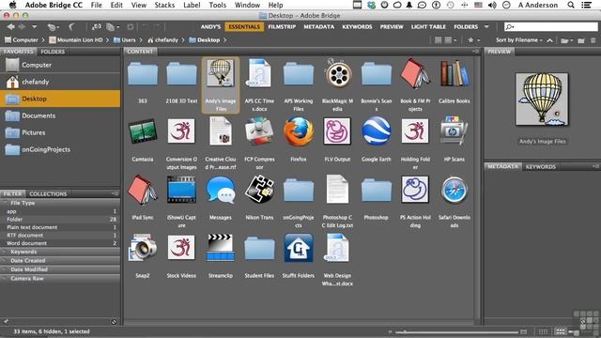
Task: Open recent file dropdown in path bar
Action: click(x=566, y=39)
